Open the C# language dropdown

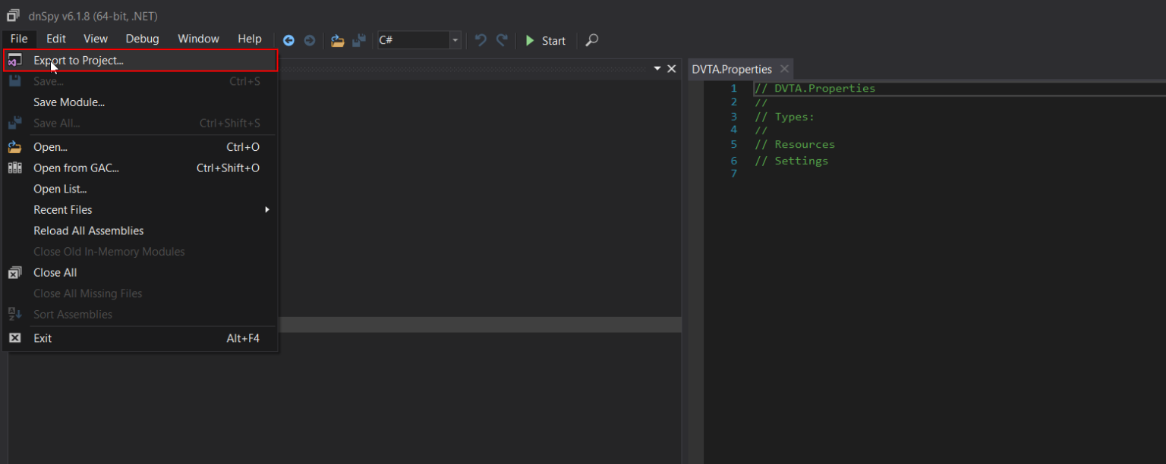click(x=419, y=40)
